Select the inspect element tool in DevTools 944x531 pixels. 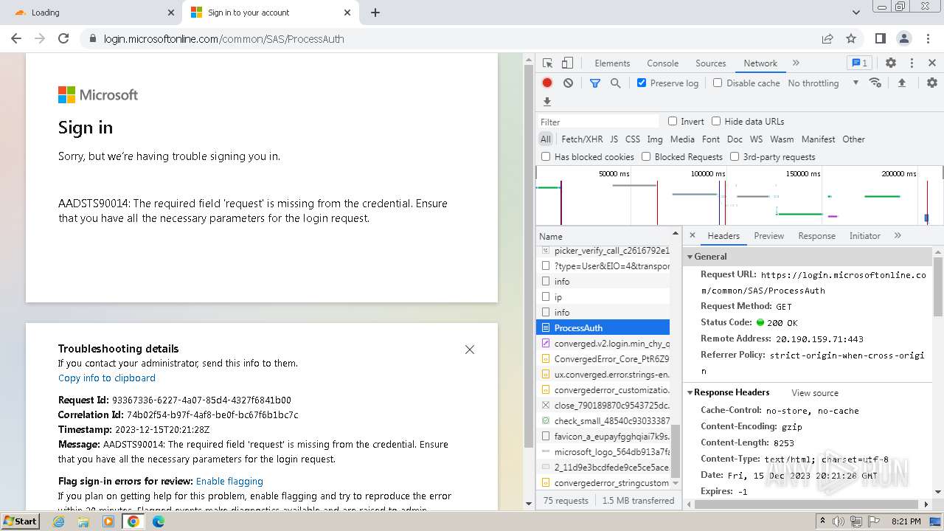coord(547,63)
